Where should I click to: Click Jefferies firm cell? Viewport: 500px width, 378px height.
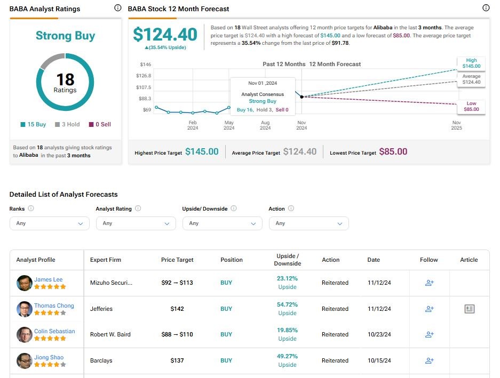[x=101, y=309]
